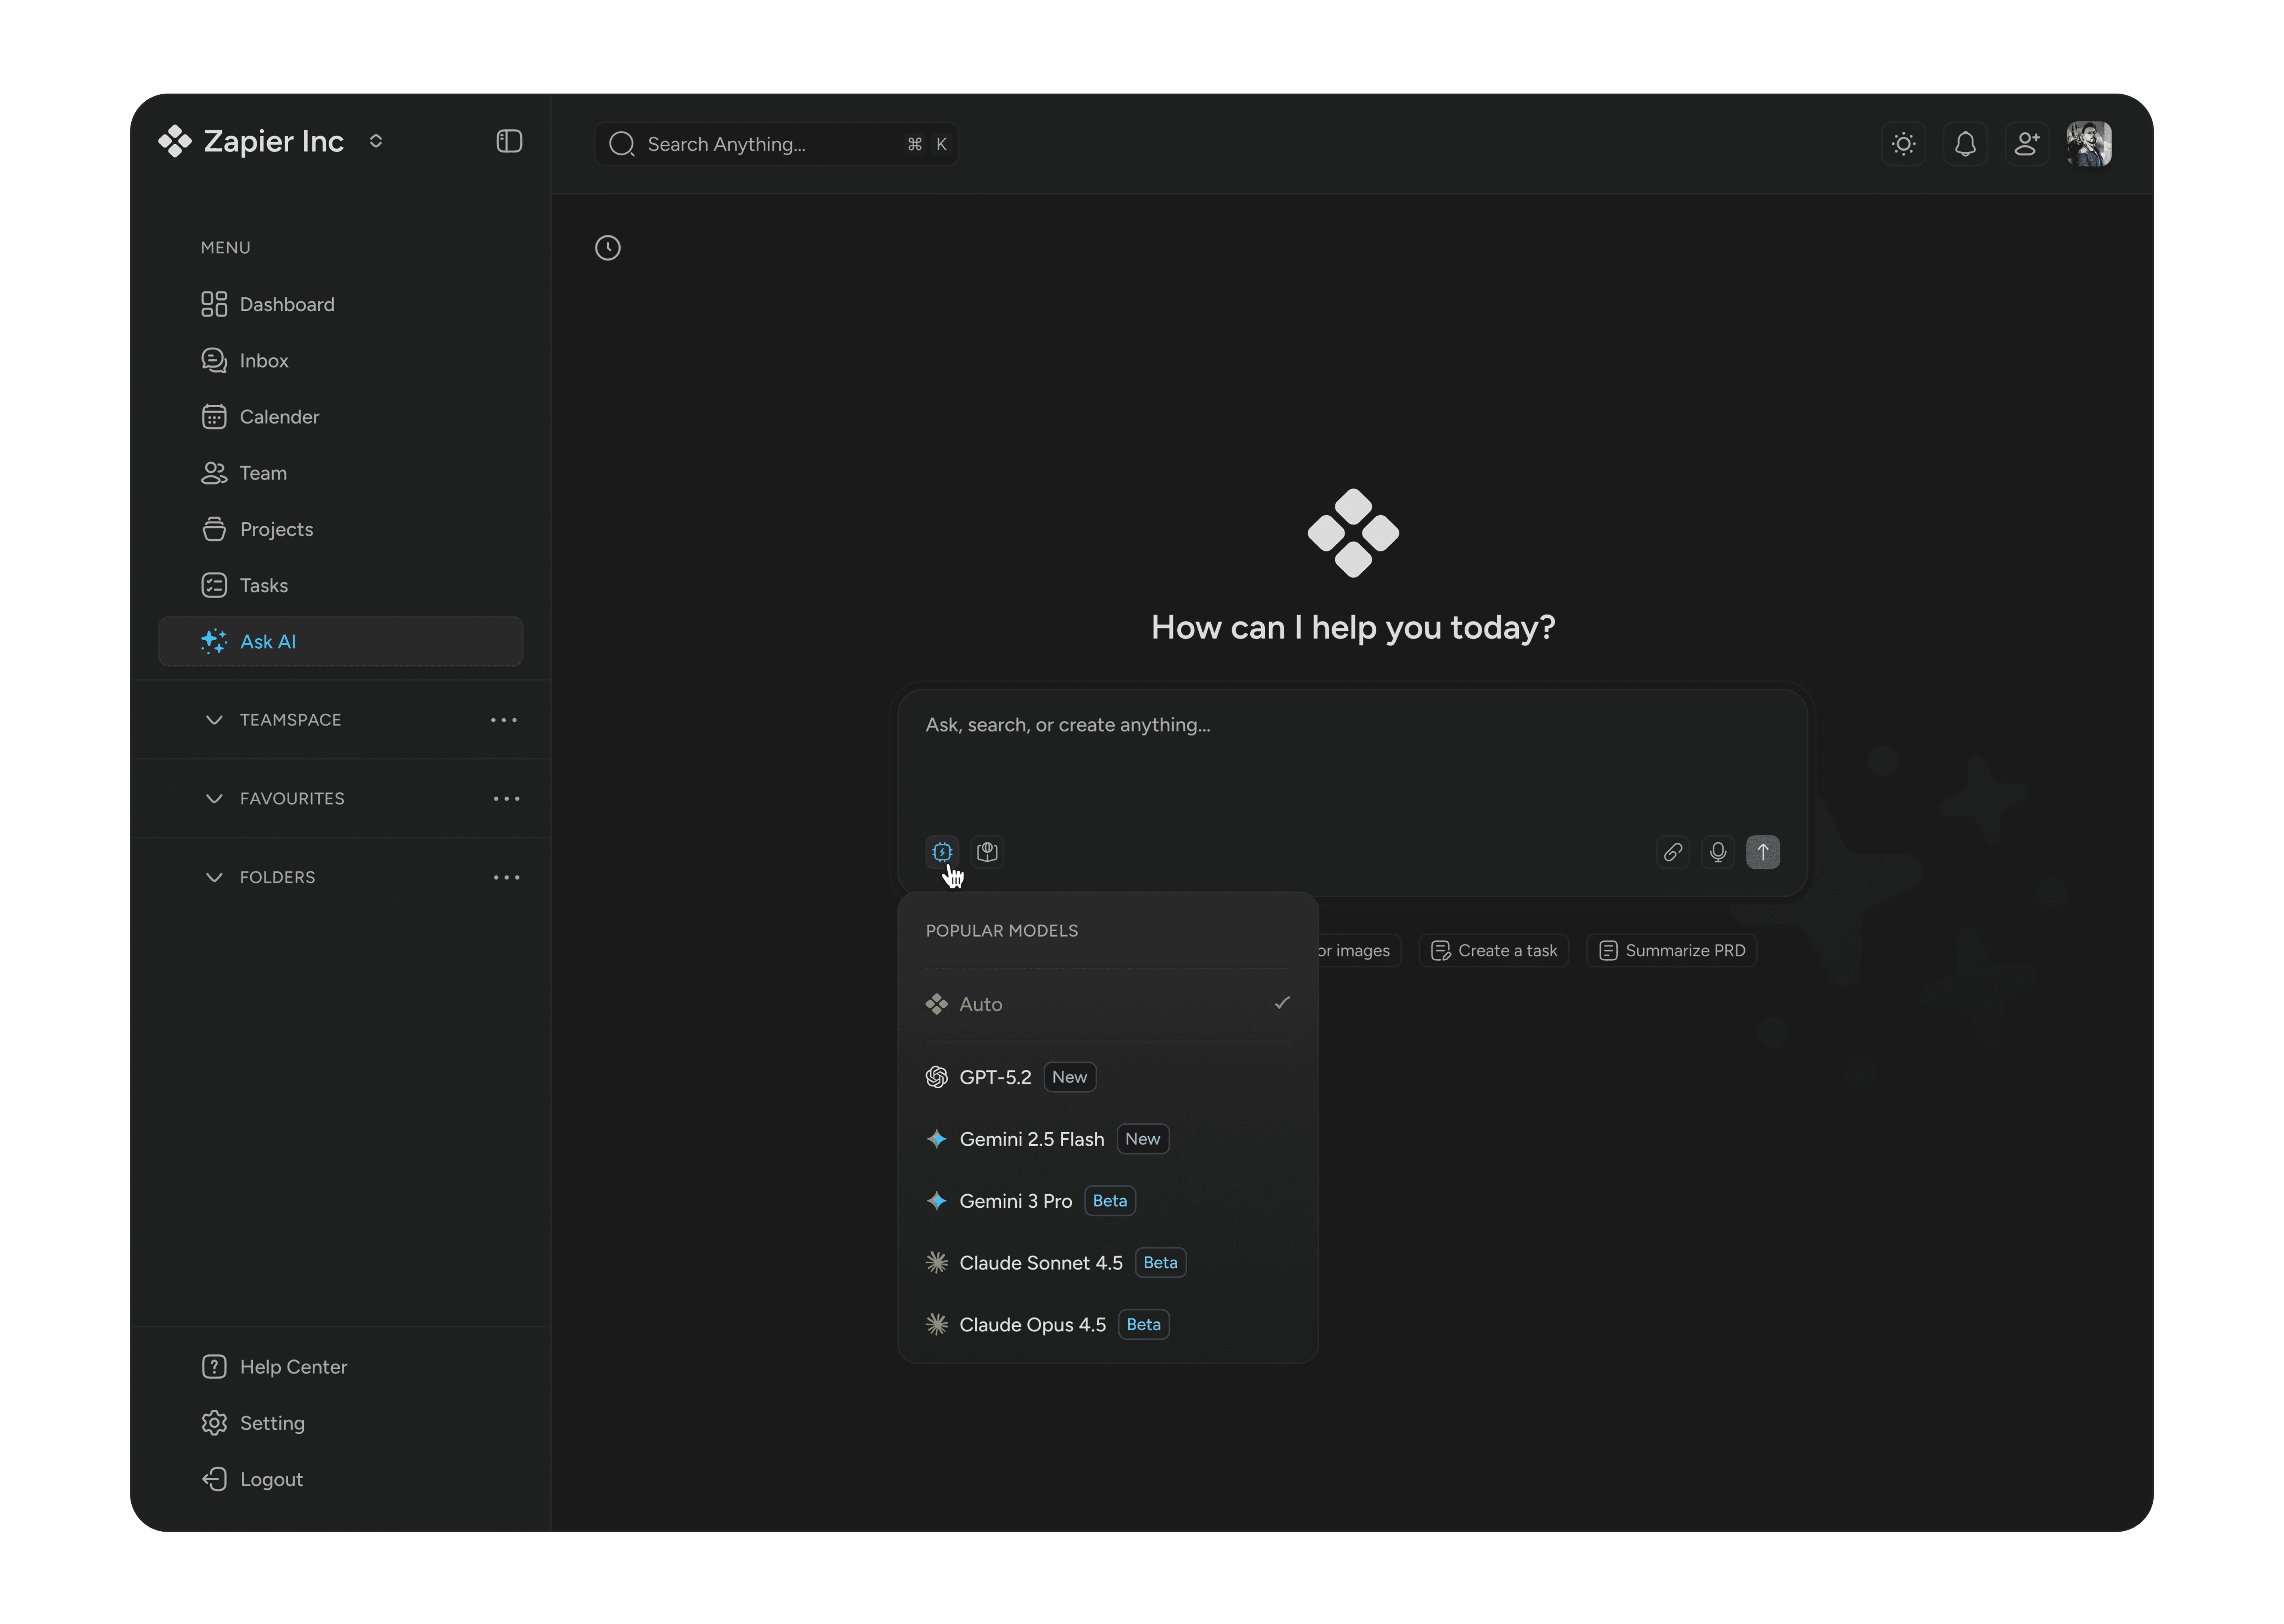Open FOLDERS section more options
This screenshot has height=1624, width=2284.
click(x=506, y=877)
